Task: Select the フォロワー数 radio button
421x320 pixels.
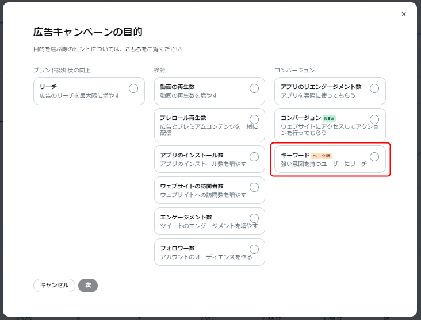Action: pos(254,249)
